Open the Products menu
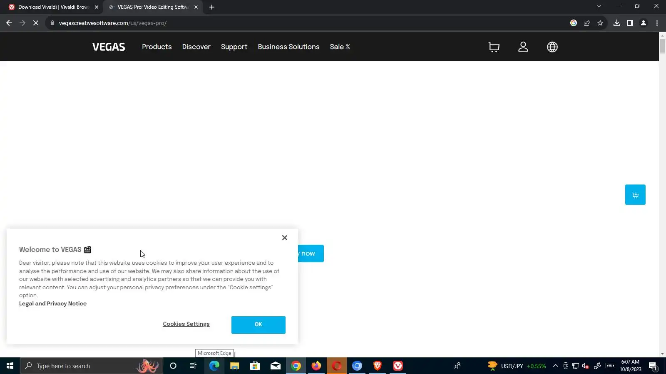This screenshot has width=666, height=374. tap(157, 47)
